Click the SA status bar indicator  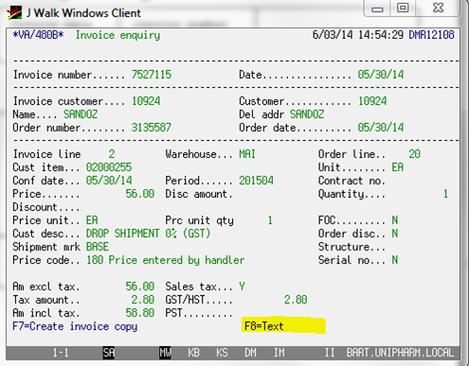click(x=109, y=353)
